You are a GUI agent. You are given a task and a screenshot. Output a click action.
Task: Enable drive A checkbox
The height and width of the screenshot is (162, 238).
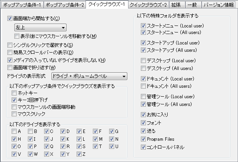pyautogui.click(x=14, y=131)
